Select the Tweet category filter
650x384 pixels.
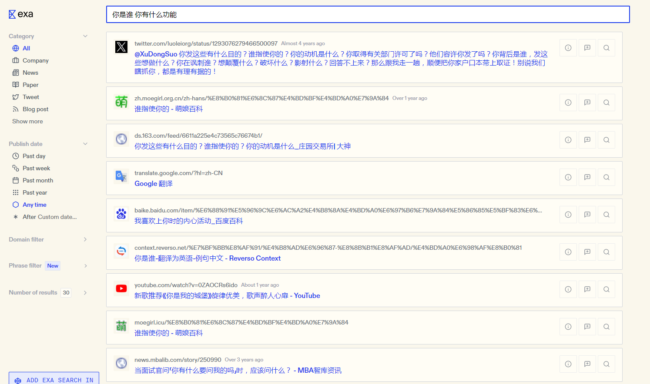(26, 97)
